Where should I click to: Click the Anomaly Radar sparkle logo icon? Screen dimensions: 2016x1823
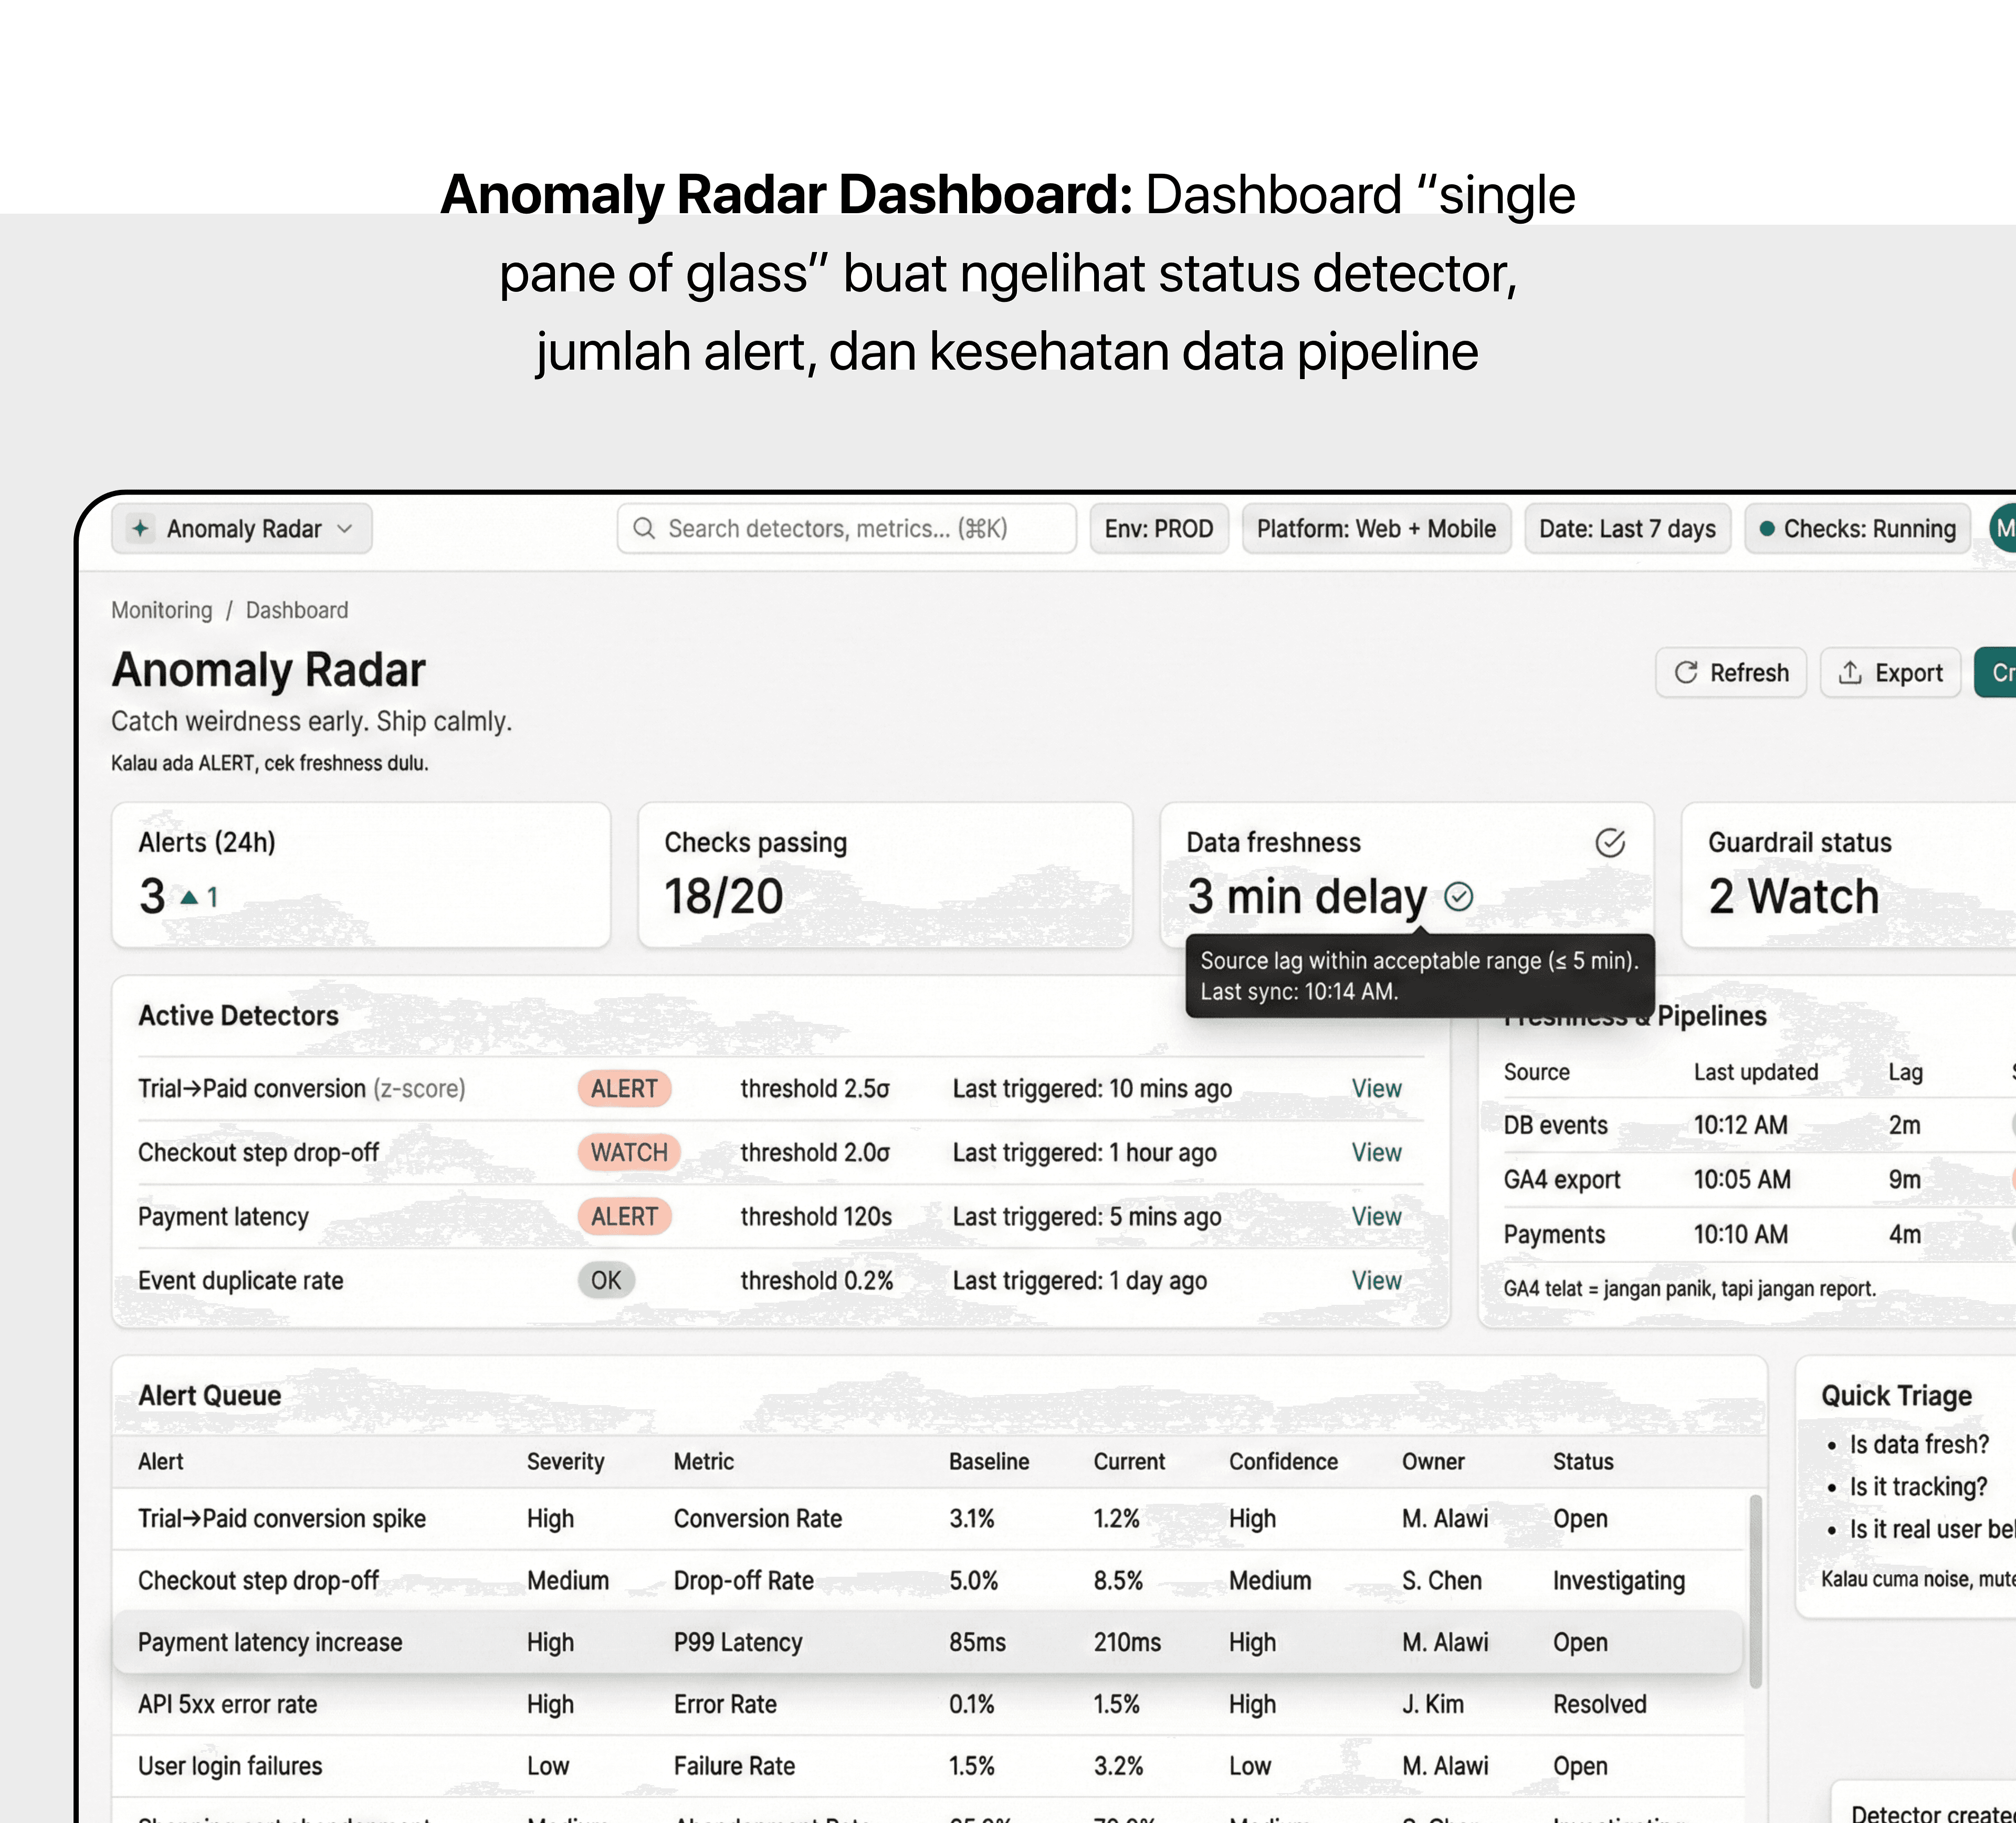(141, 528)
